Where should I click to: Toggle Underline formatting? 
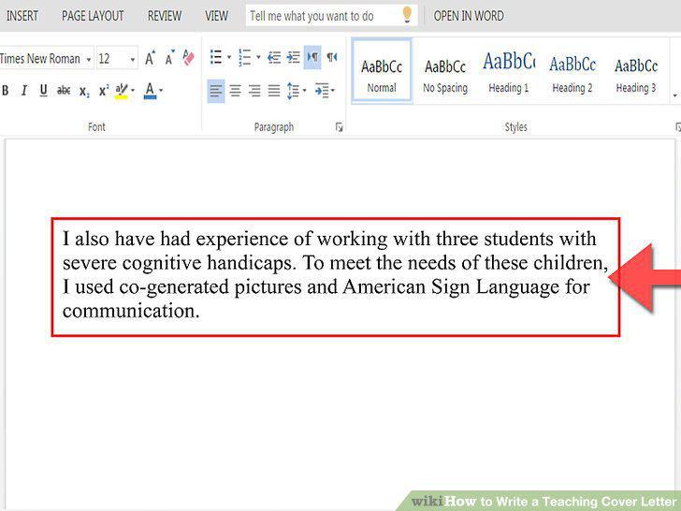pos(43,91)
